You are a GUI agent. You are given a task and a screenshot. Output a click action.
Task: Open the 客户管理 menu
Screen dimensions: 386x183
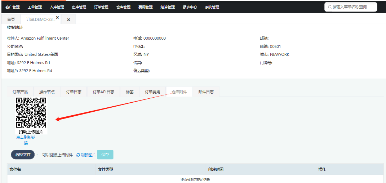tap(12, 7)
